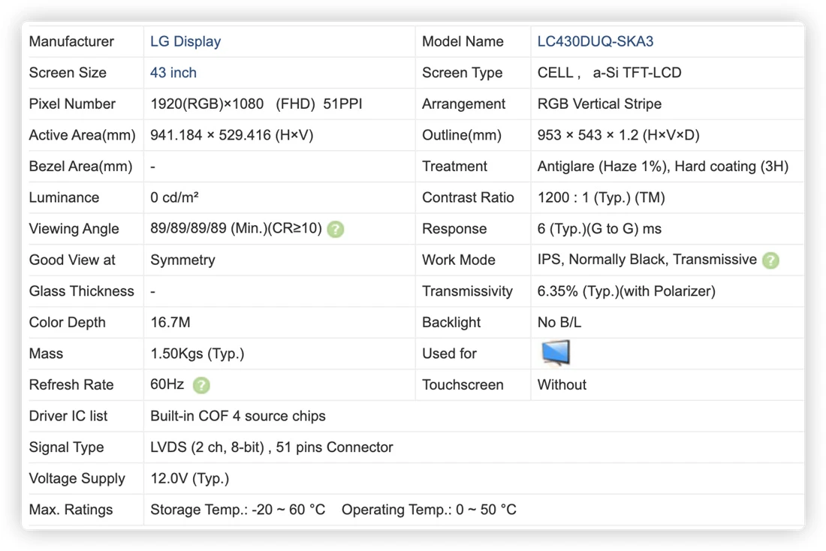Select the RGB Vertical Stripe value

(599, 104)
